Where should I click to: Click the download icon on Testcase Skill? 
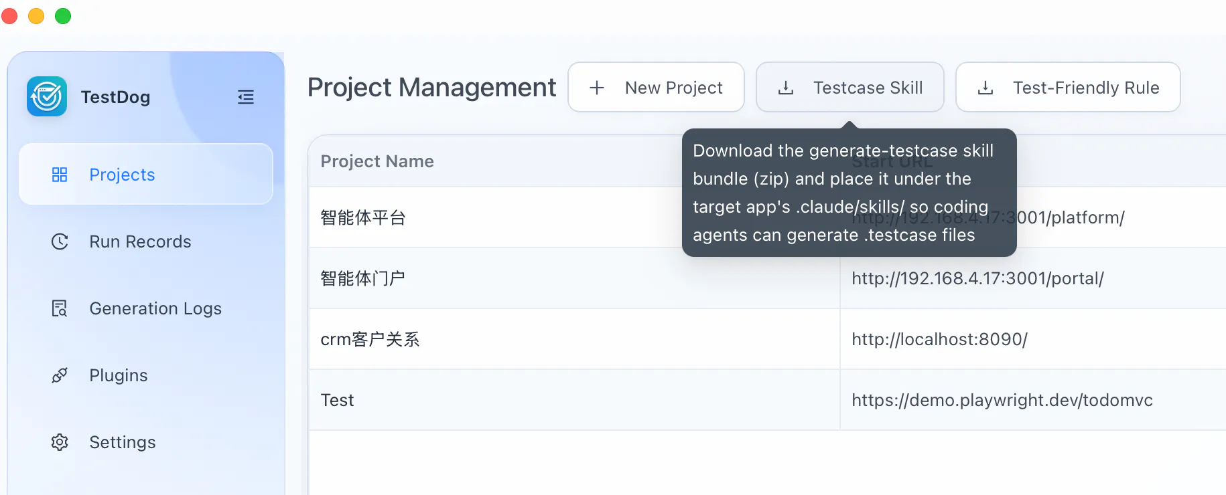tap(786, 88)
